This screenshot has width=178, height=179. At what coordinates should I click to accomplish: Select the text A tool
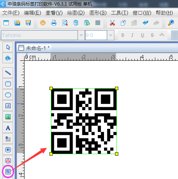coord(8,128)
